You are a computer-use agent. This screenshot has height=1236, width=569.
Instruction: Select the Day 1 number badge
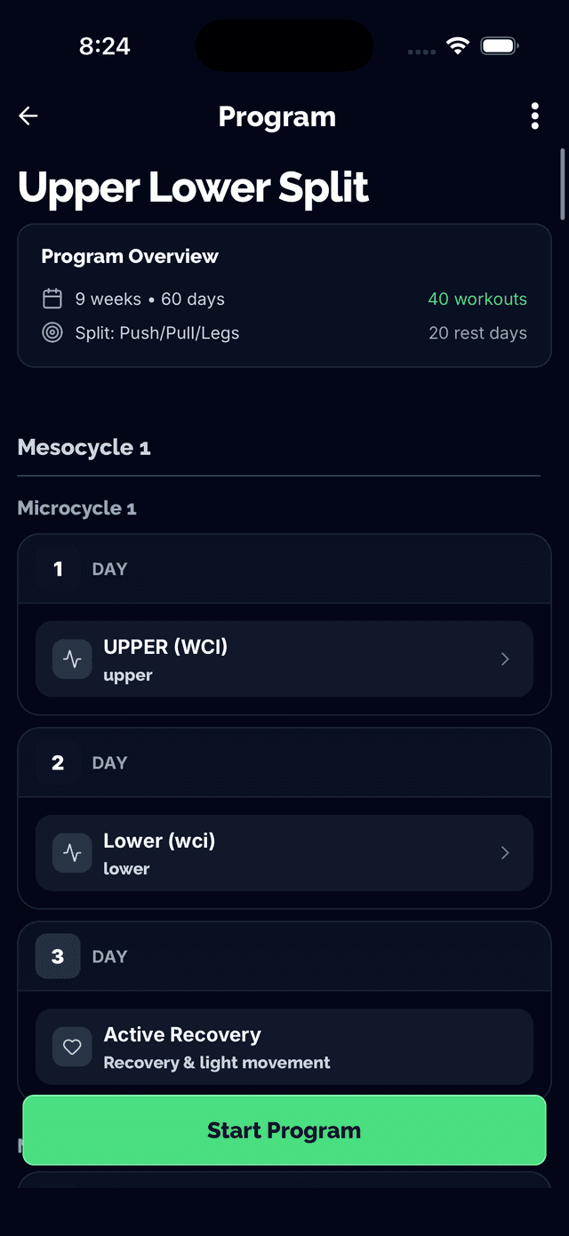58,569
